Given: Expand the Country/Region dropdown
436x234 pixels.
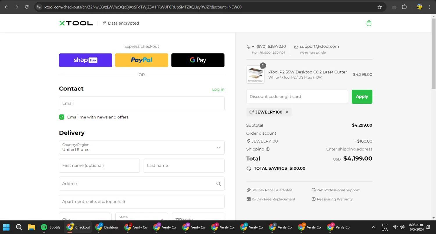Looking at the screenshot, I should pyautogui.click(x=142, y=147).
